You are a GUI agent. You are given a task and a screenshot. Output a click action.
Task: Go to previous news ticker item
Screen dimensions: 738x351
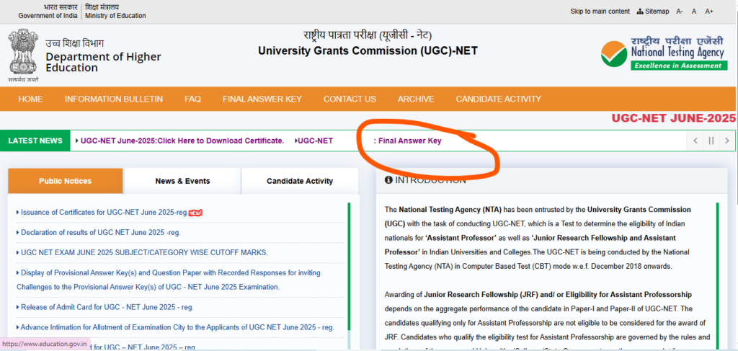click(x=695, y=141)
